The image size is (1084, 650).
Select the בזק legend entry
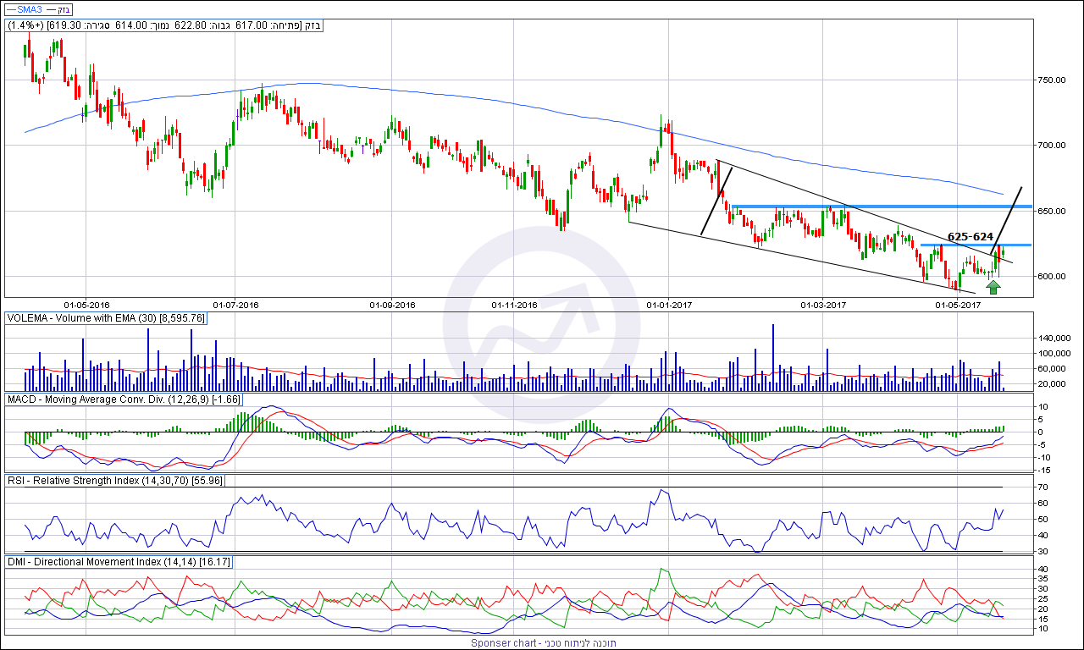64,9
